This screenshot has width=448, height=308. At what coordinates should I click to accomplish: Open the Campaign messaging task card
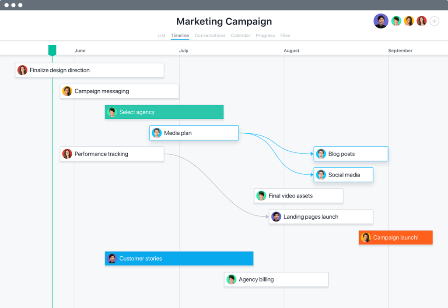pos(119,91)
